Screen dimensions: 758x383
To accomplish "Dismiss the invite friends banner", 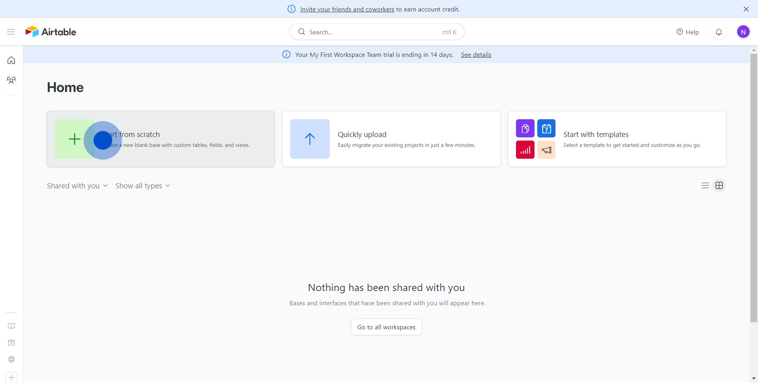I will 746,9.
